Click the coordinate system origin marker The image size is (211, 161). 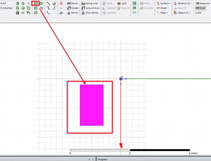(121, 79)
